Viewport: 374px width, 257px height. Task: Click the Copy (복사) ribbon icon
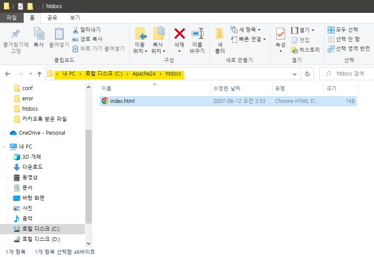pyautogui.click(x=39, y=33)
